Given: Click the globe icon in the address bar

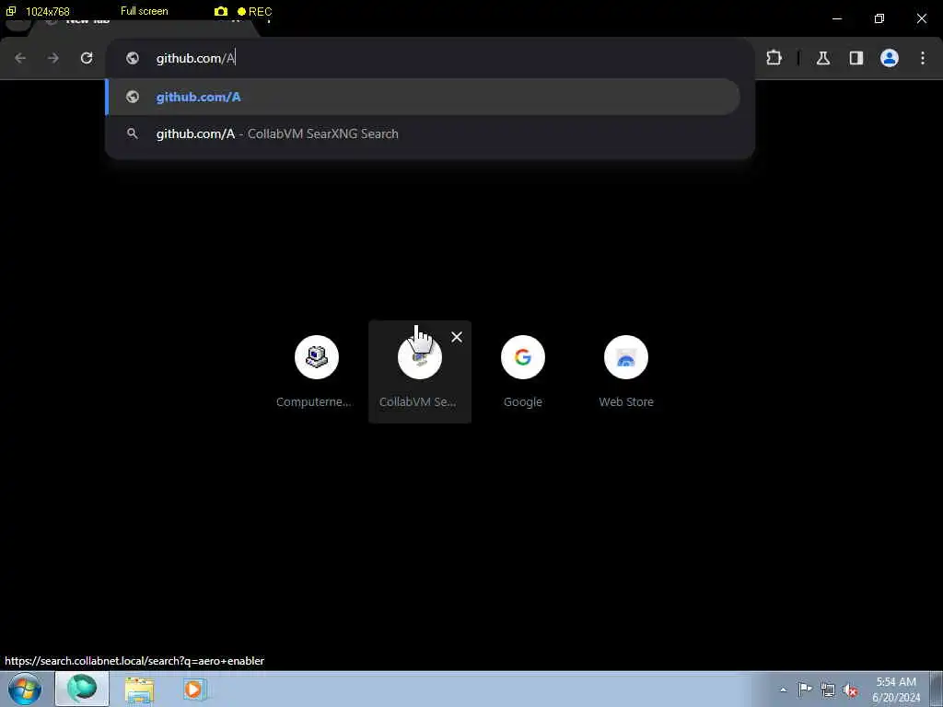Looking at the screenshot, I should pyautogui.click(x=133, y=58).
